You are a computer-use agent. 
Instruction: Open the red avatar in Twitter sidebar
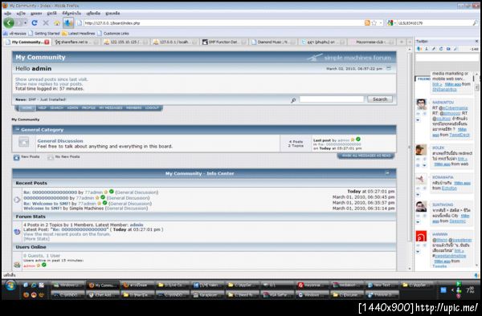pyautogui.click(x=422, y=237)
